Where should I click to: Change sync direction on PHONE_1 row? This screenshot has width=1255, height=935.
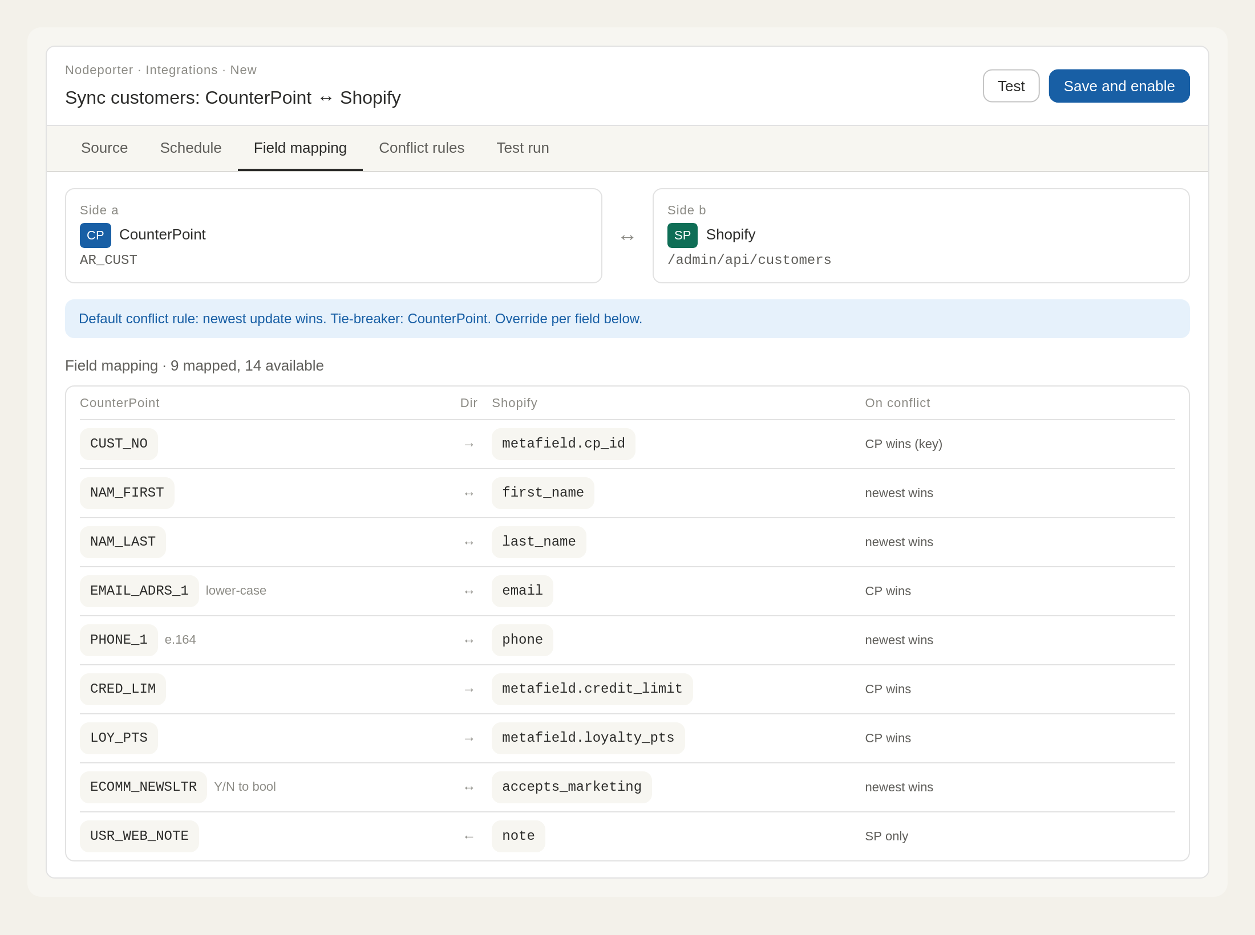point(469,640)
